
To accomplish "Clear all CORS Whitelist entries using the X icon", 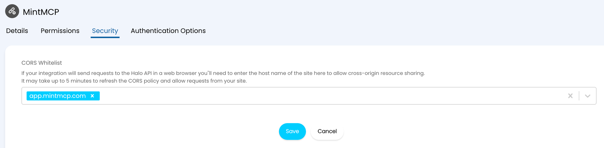I will click(570, 96).
